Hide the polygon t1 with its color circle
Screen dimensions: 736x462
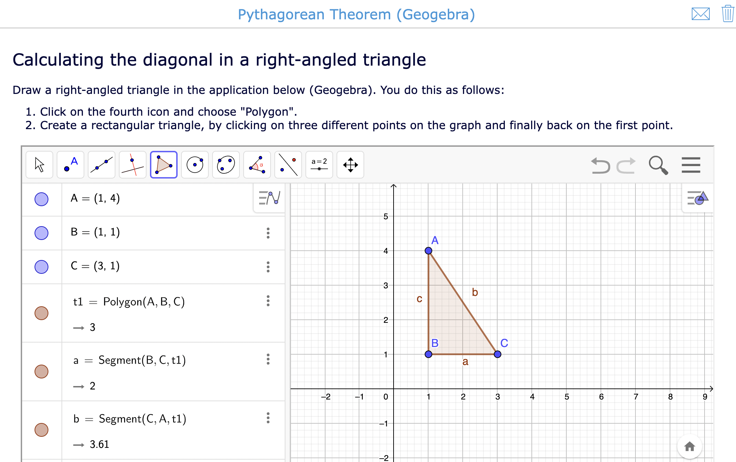pyautogui.click(x=41, y=313)
